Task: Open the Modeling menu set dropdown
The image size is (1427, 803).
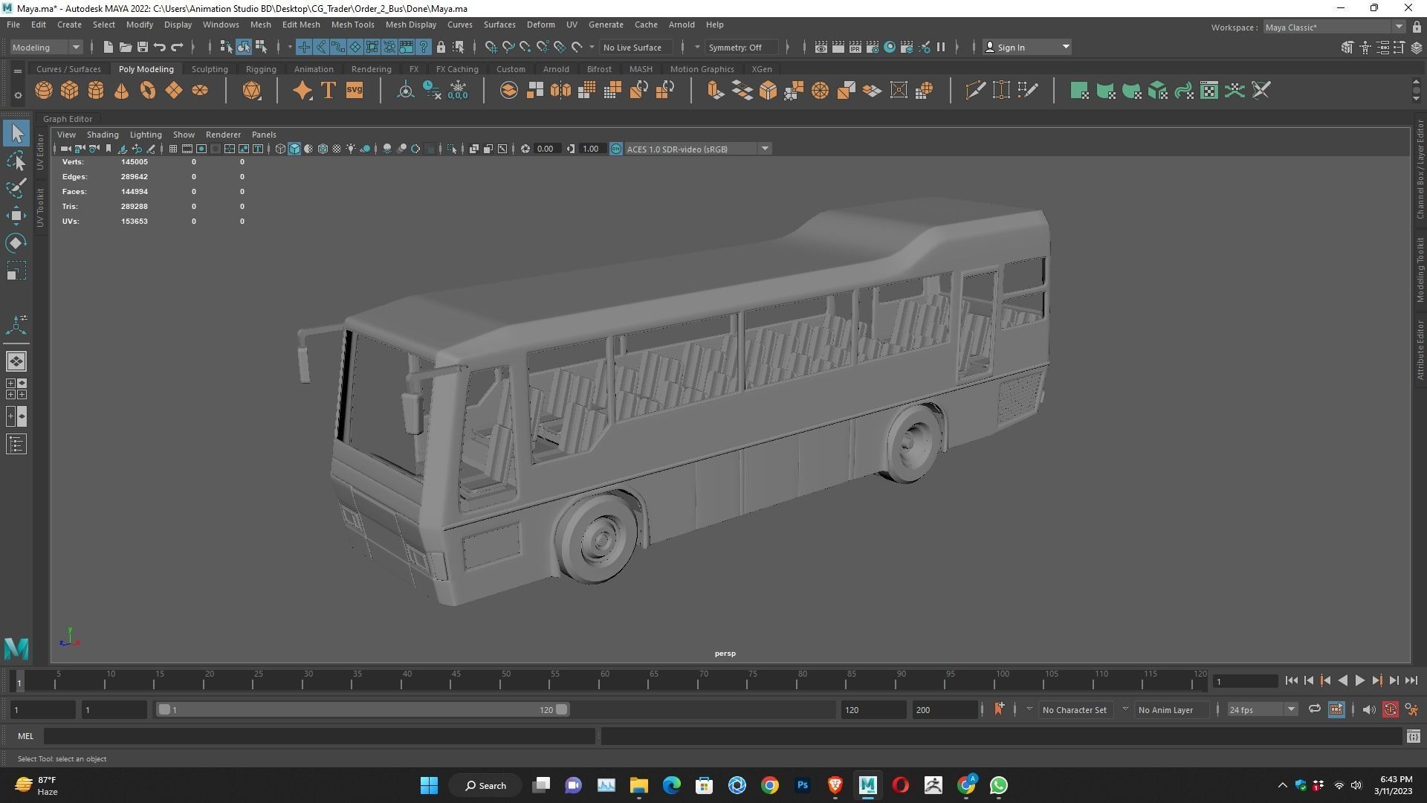Action: pos(46,47)
